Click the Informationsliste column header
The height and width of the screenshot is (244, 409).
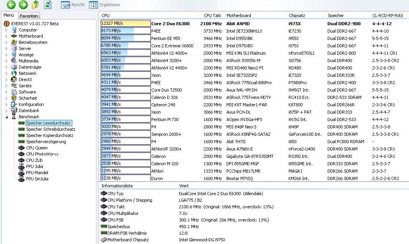[x=138, y=186]
